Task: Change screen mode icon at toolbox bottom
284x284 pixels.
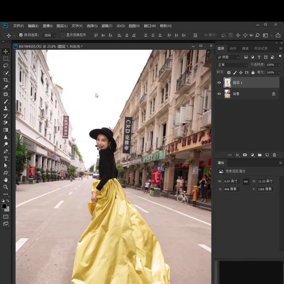Action: tap(6, 224)
